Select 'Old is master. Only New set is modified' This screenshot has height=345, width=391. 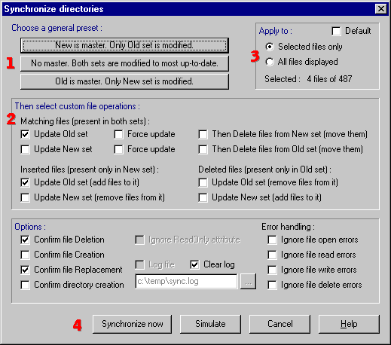coord(124,81)
